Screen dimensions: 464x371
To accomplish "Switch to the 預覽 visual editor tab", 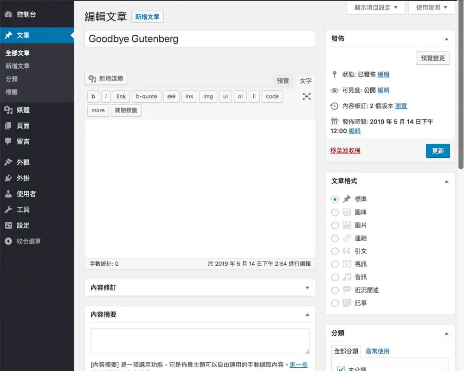I will point(283,81).
